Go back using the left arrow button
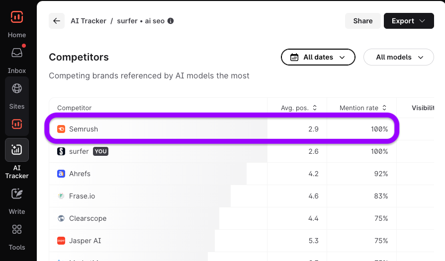Viewport: 445px width, 261px height. [x=57, y=21]
